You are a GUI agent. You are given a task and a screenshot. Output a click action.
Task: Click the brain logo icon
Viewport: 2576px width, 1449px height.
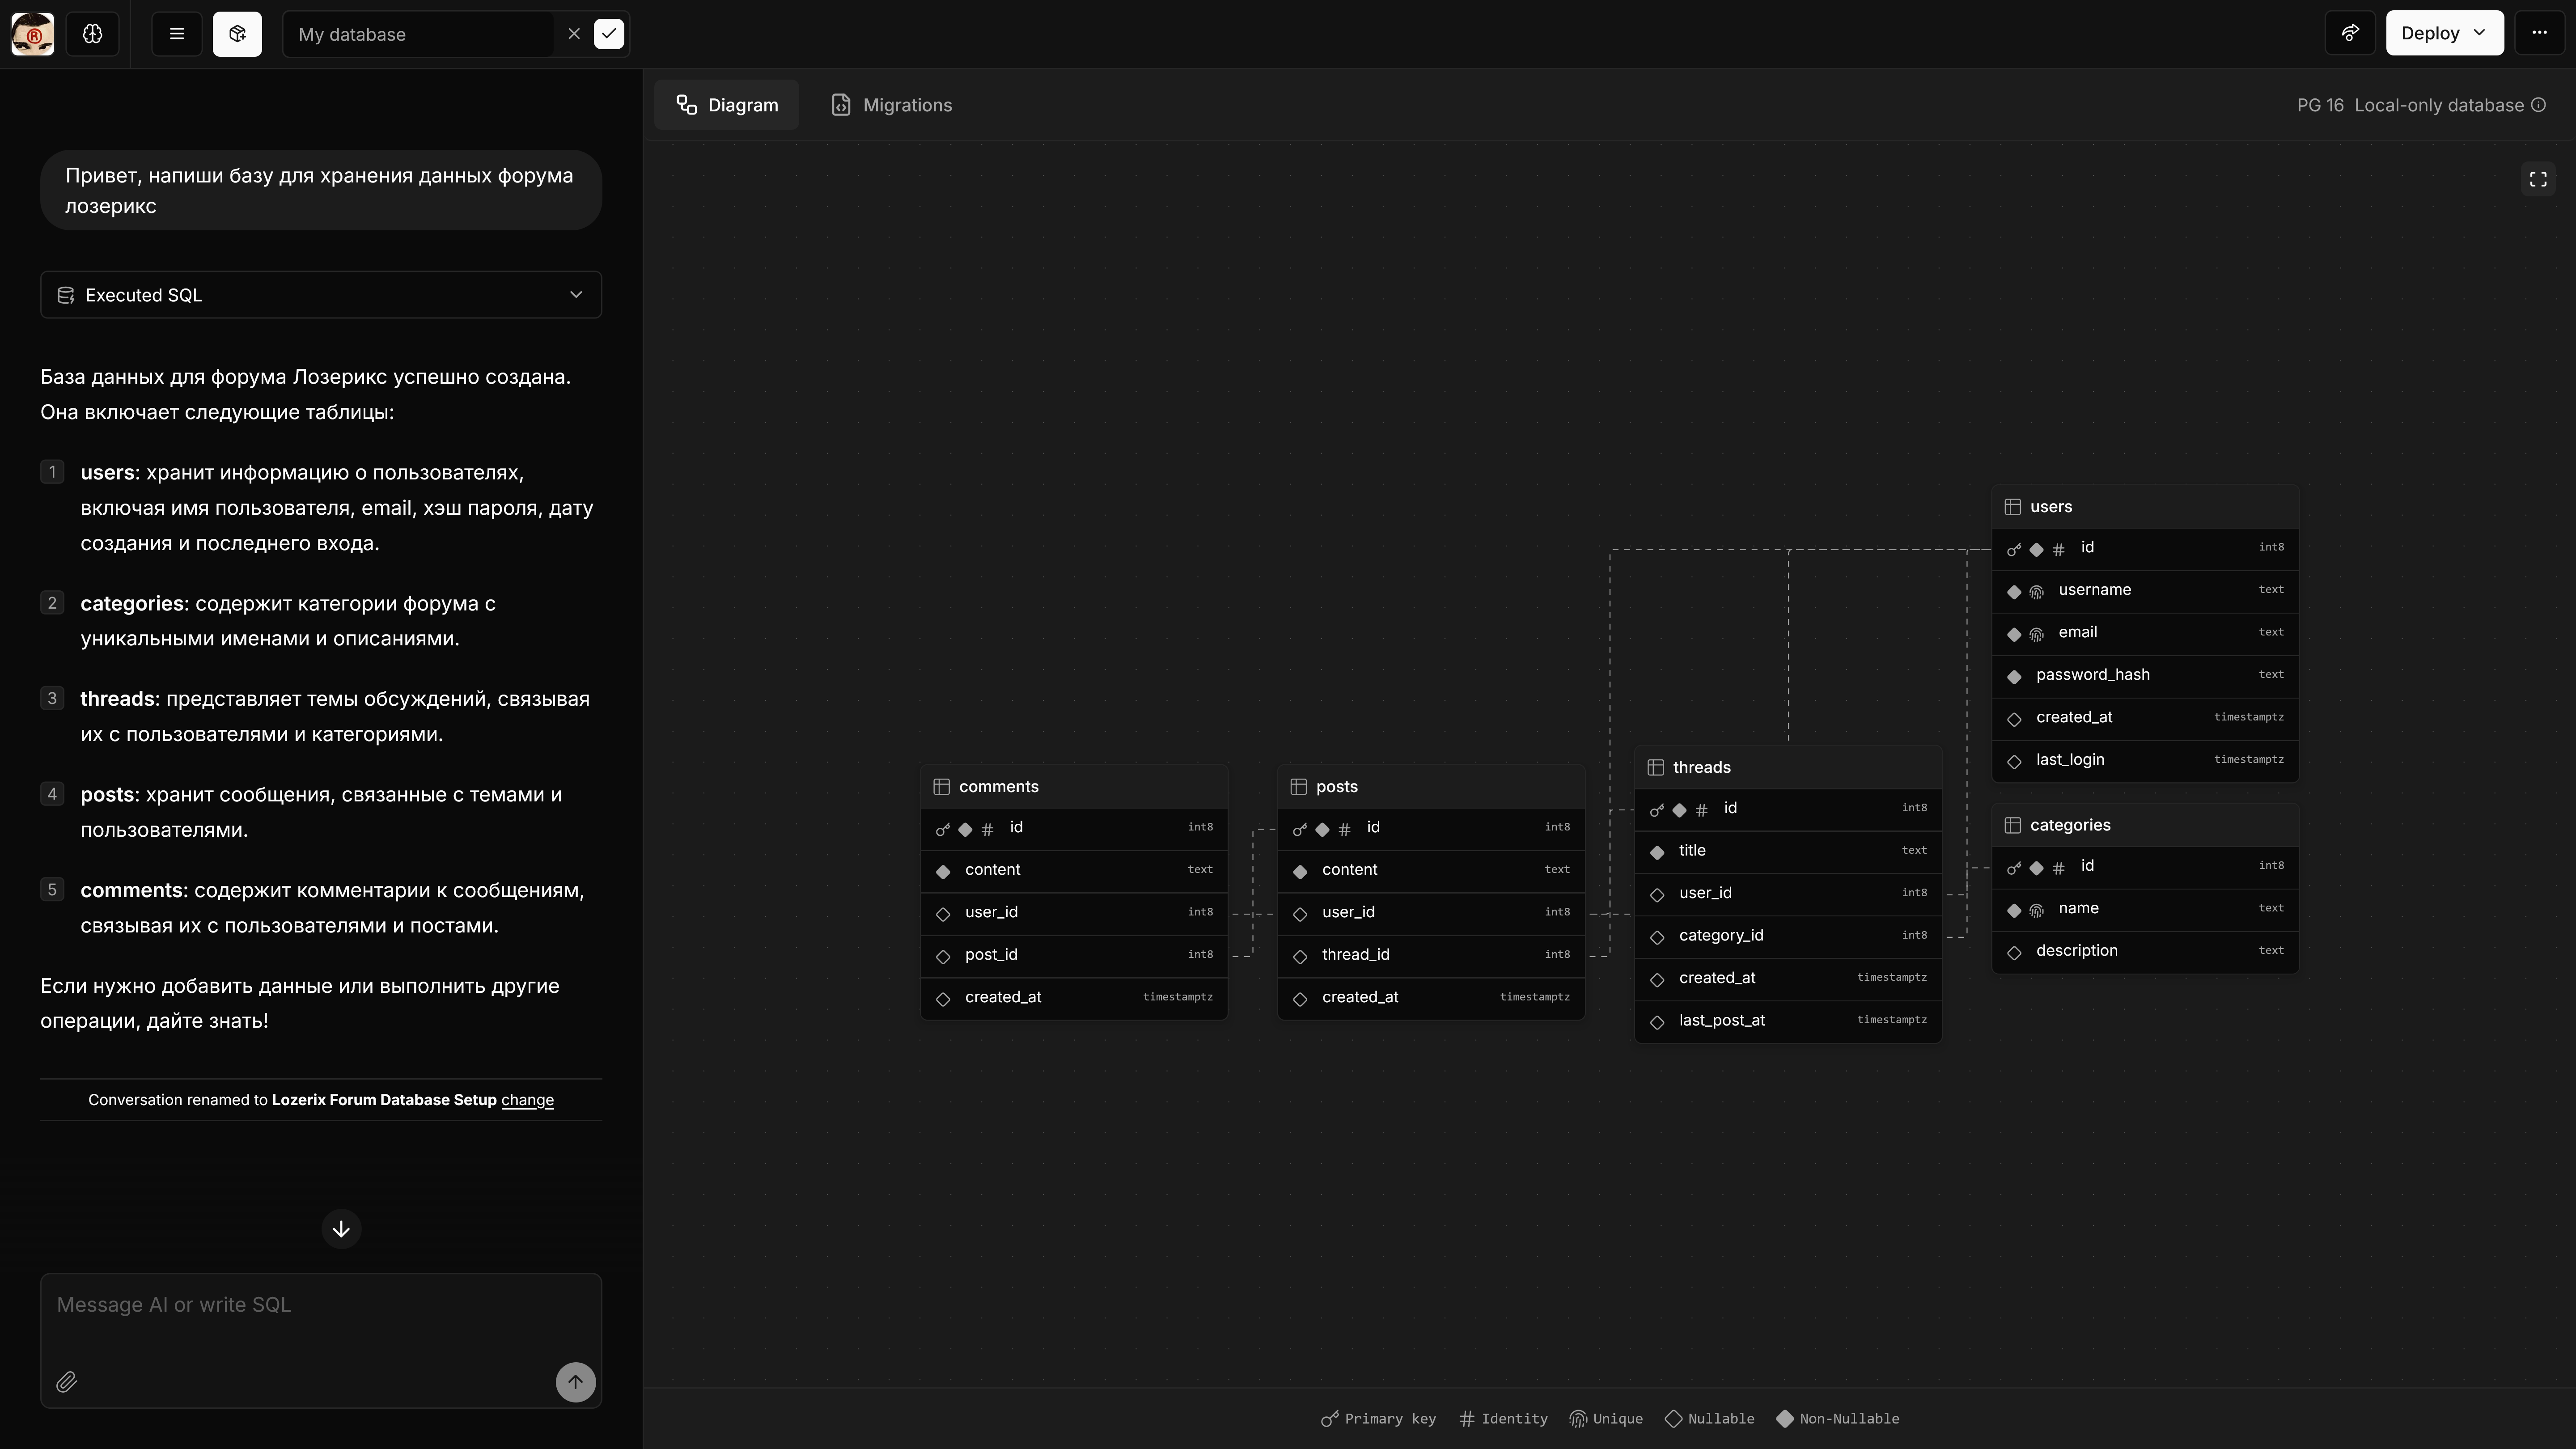(92, 34)
